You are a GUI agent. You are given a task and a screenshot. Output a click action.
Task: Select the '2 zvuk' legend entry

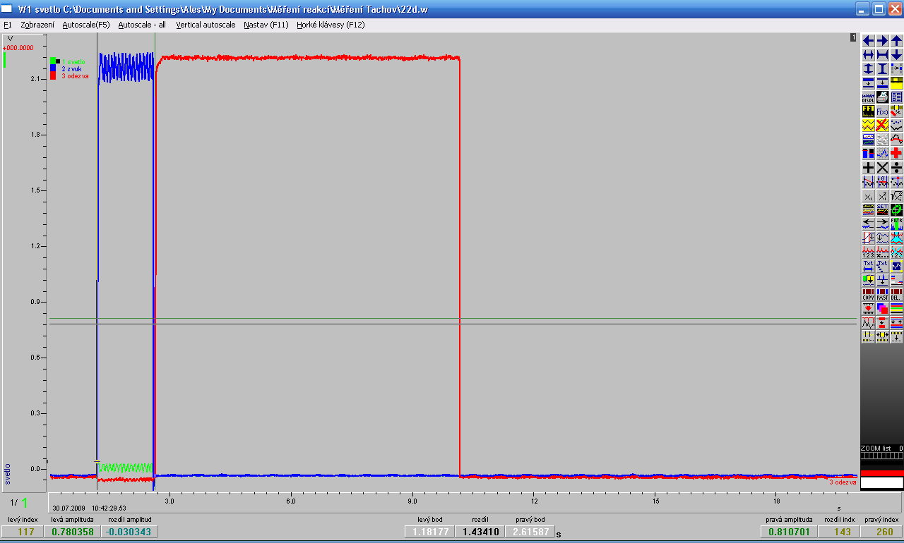[x=71, y=68]
